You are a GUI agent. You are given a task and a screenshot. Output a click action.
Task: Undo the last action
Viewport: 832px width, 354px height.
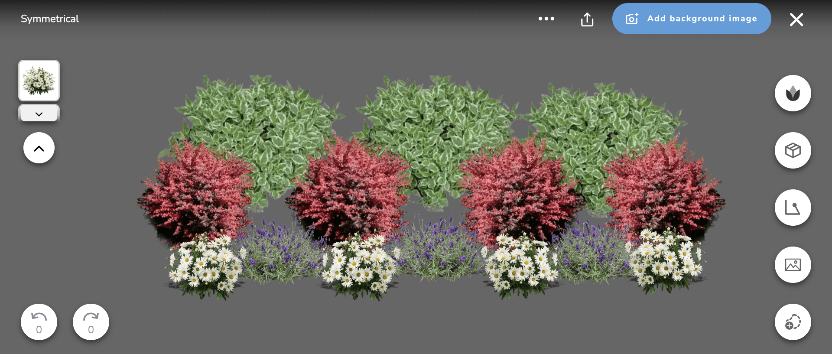[x=39, y=322]
